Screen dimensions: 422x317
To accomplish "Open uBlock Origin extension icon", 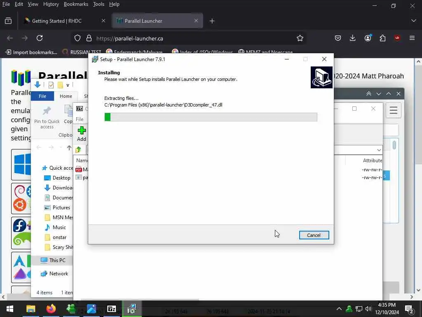I will [x=397, y=38].
